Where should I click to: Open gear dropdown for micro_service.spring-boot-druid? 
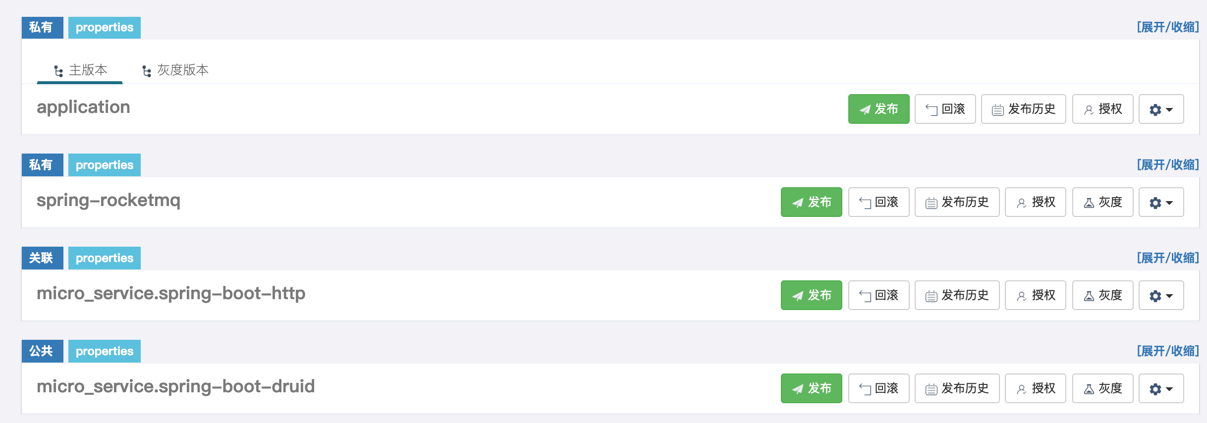(x=1161, y=389)
